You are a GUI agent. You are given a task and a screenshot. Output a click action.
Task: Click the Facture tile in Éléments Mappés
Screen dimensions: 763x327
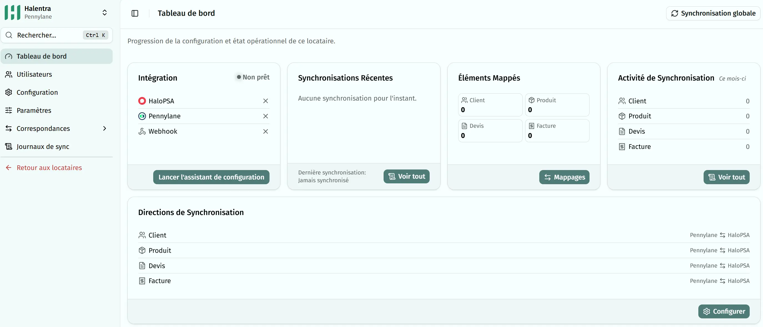(x=557, y=131)
